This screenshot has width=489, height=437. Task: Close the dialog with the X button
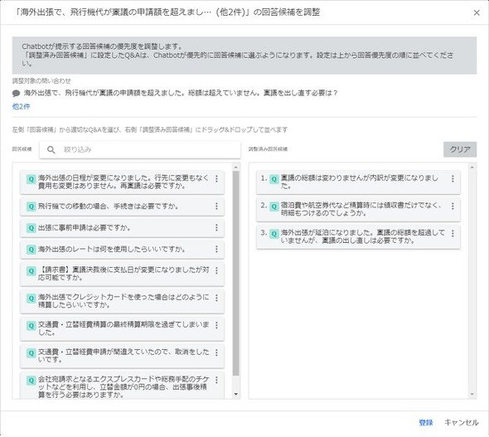click(x=477, y=12)
